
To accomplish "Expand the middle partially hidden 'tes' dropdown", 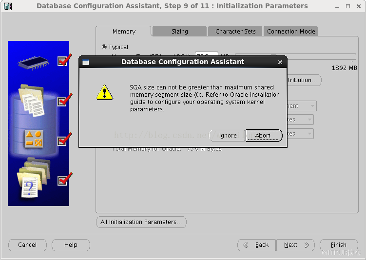I will 301,120.
